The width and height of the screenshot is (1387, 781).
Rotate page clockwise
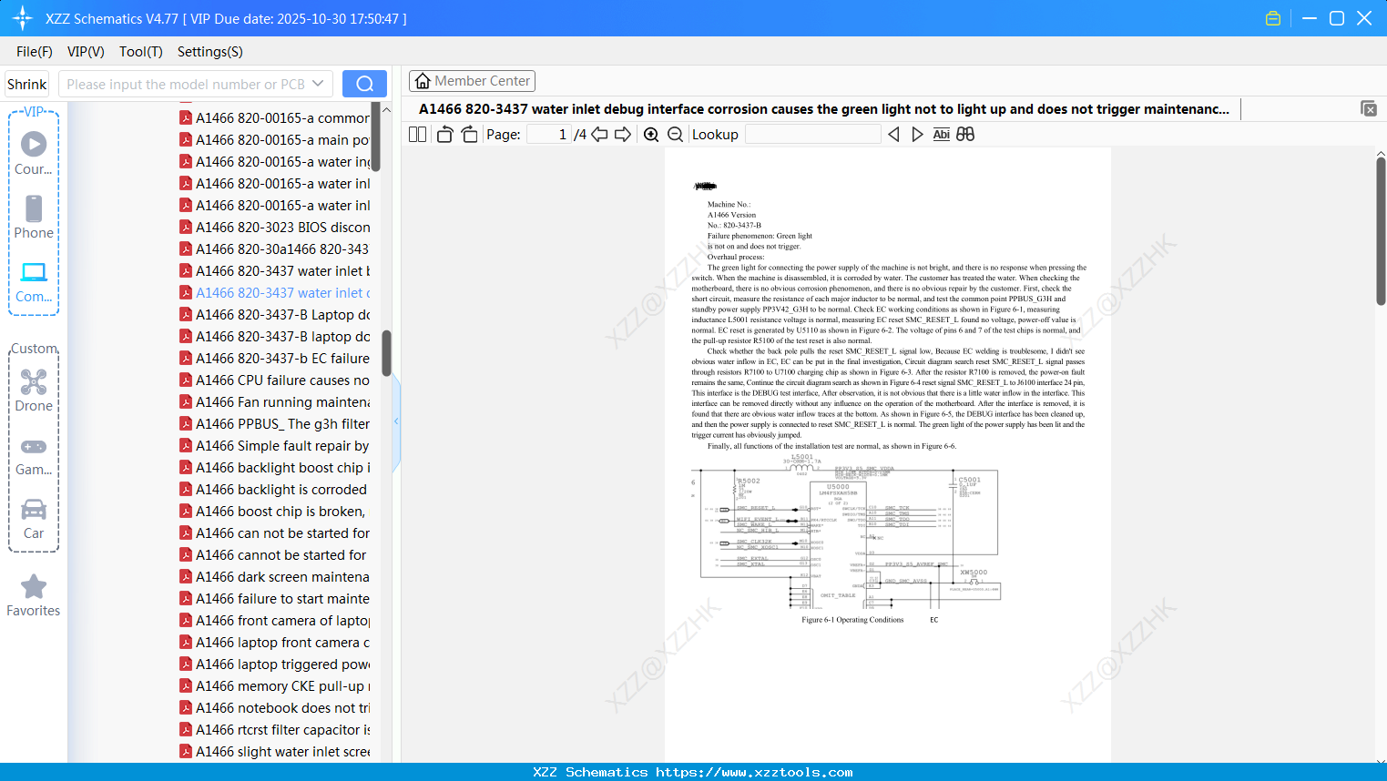pos(469,134)
